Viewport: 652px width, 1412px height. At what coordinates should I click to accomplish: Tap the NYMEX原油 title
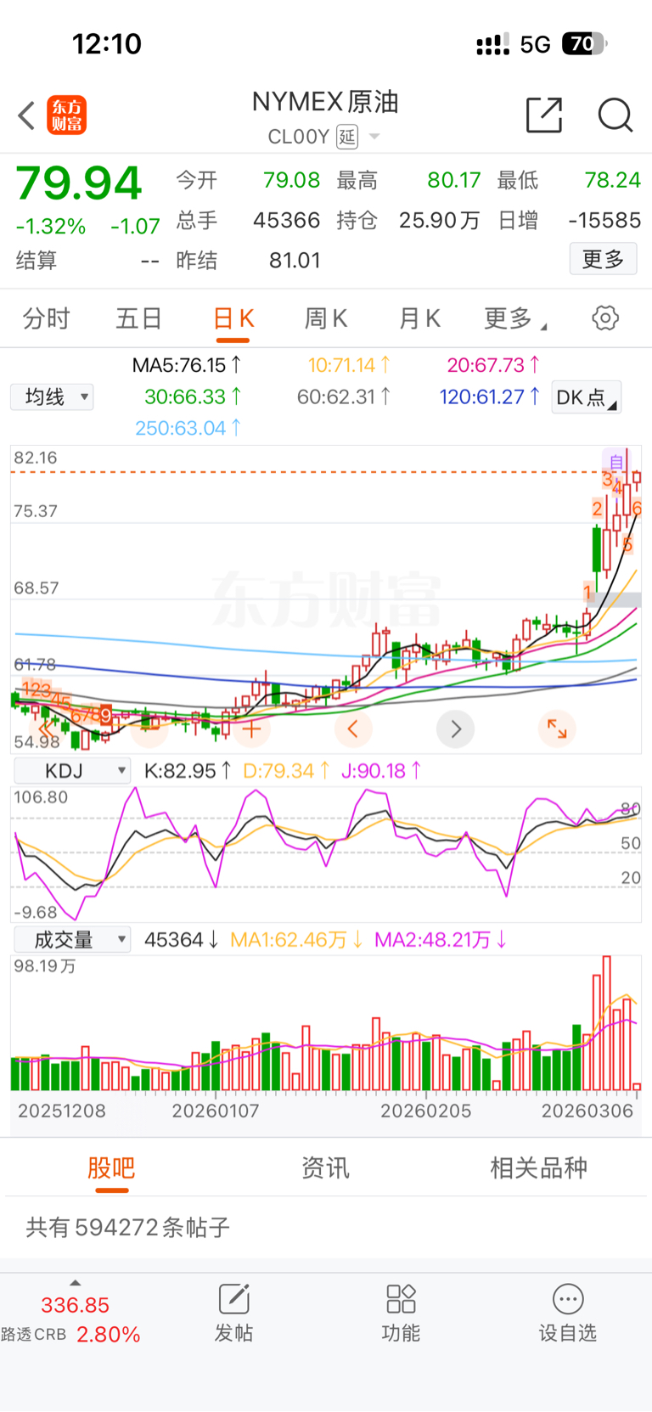coord(325,102)
